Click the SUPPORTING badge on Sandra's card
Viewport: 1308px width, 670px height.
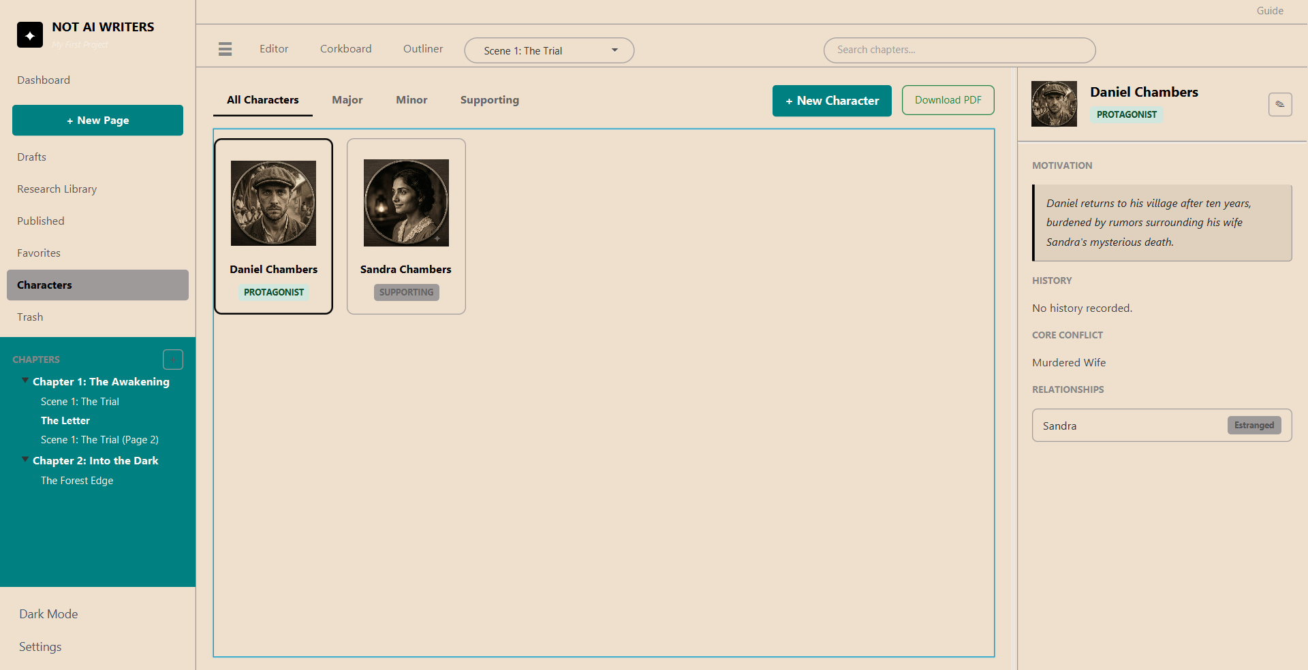pyautogui.click(x=407, y=292)
